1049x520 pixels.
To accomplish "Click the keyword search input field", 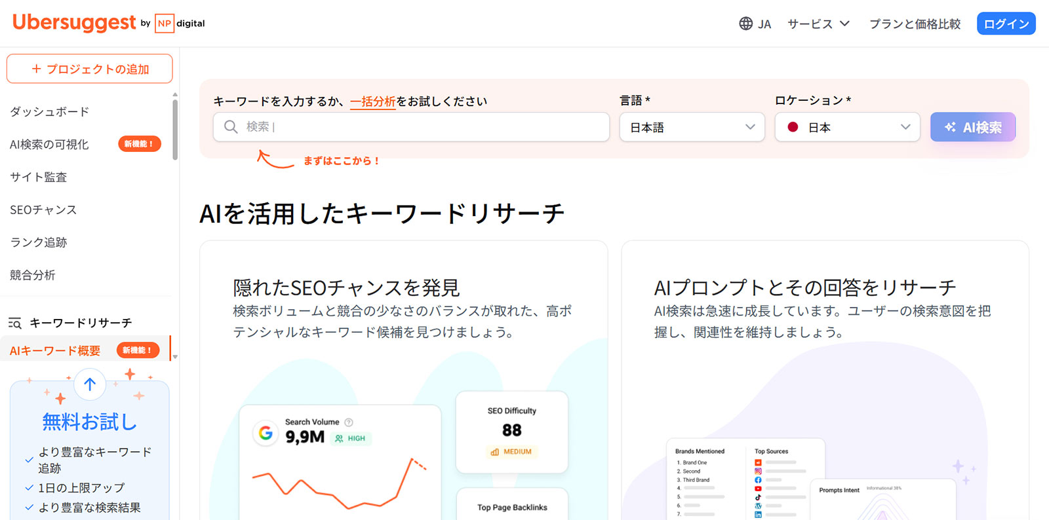I will [x=411, y=127].
